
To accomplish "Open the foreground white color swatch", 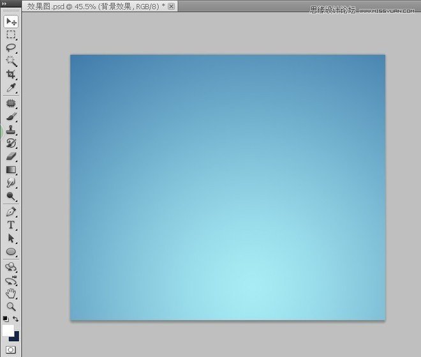I will pyautogui.click(x=7, y=330).
